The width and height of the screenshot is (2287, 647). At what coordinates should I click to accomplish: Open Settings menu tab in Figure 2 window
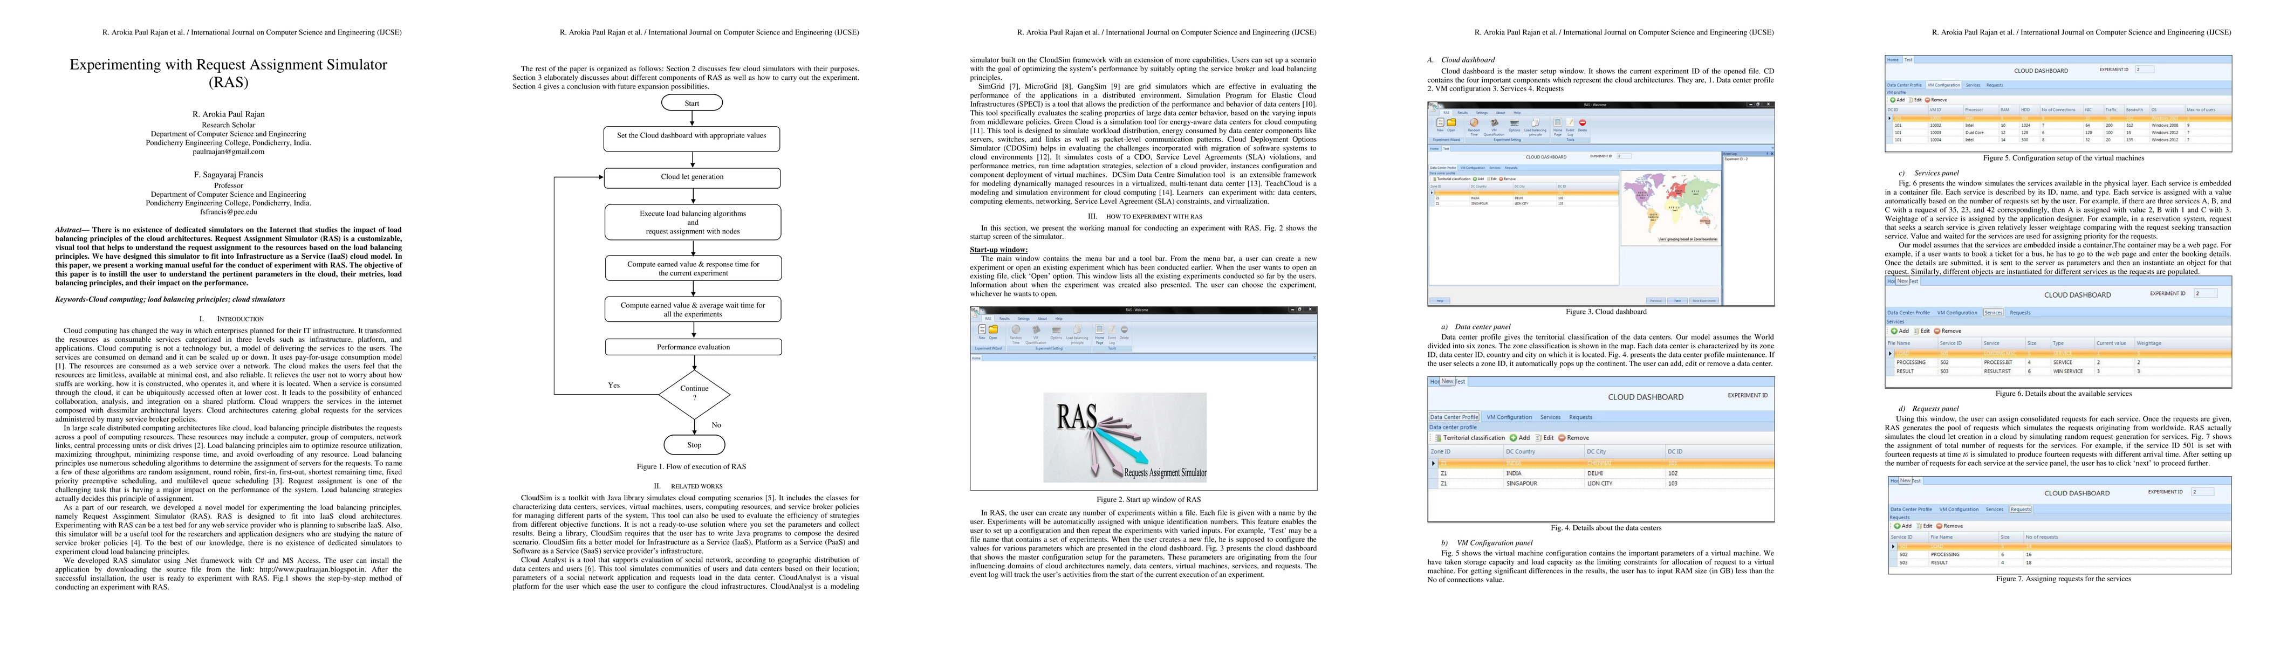point(1024,319)
